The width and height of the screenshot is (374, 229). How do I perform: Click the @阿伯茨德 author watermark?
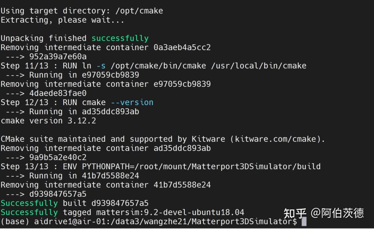pos(337,213)
